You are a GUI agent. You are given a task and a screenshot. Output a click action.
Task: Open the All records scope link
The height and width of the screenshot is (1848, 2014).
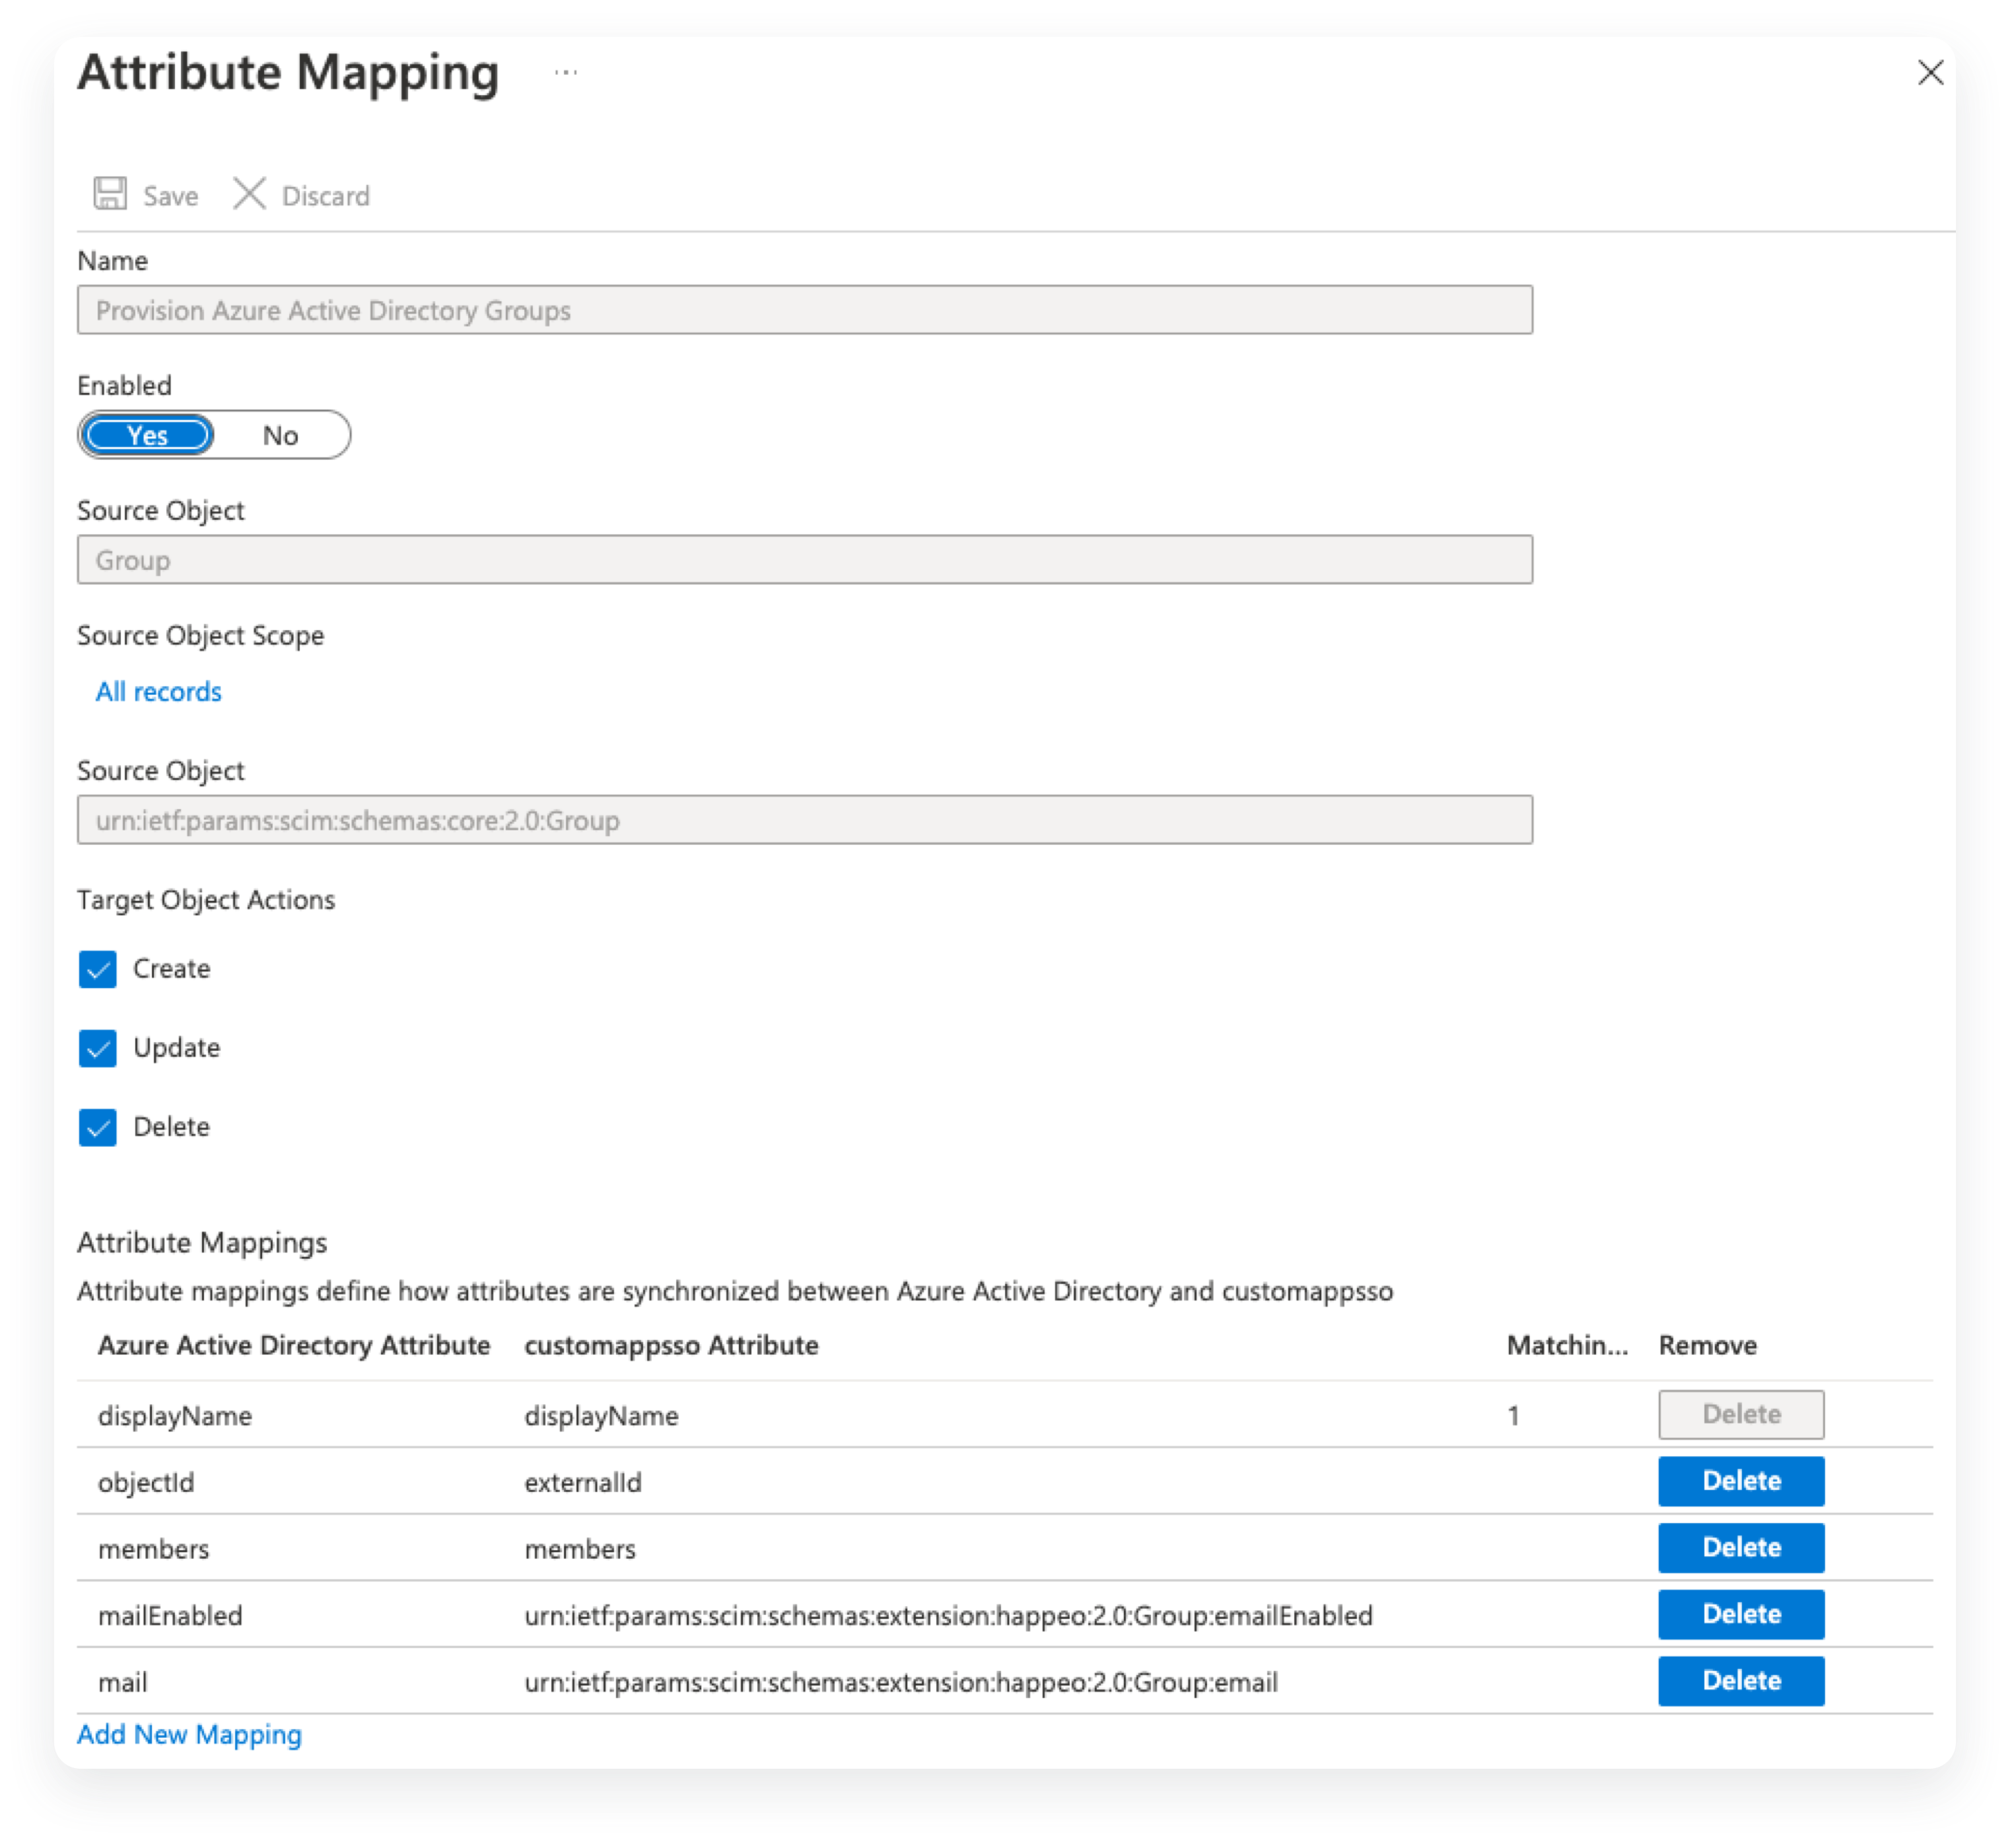pos(158,691)
